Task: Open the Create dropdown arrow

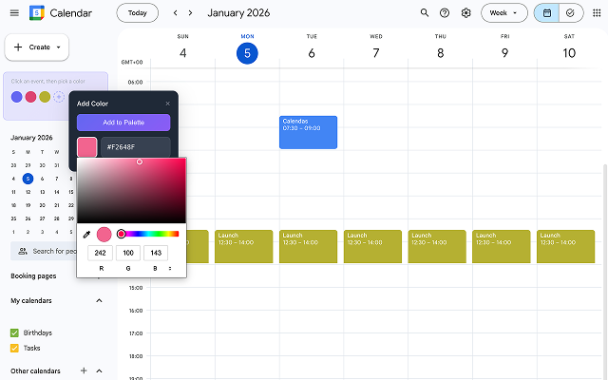Action: (x=59, y=47)
